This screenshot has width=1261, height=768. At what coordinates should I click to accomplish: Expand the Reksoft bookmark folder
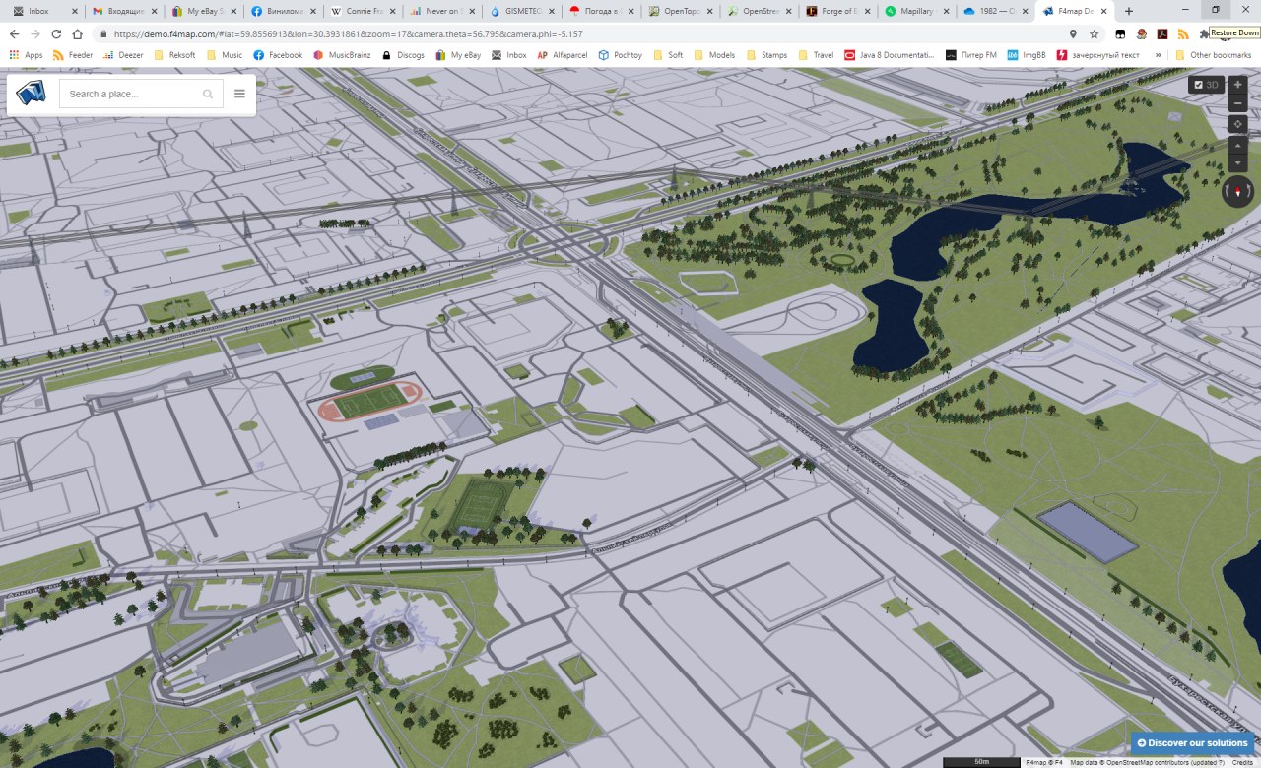tap(175, 55)
